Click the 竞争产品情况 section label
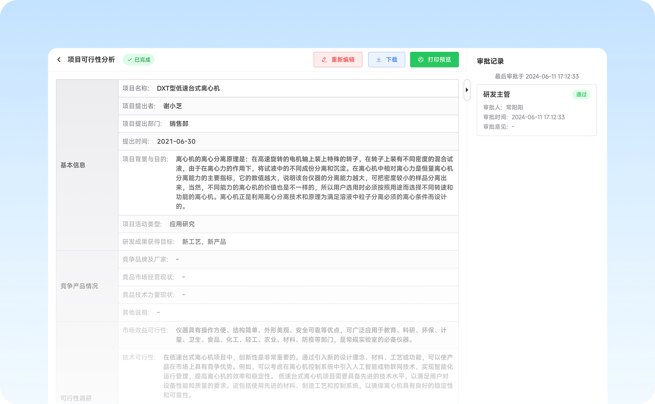The height and width of the screenshot is (404, 655). coord(79,286)
